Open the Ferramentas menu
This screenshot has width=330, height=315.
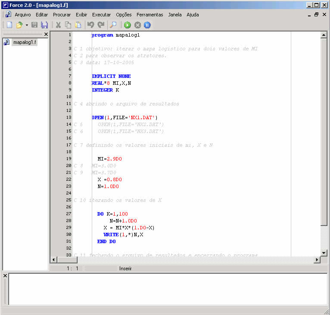(150, 15)
